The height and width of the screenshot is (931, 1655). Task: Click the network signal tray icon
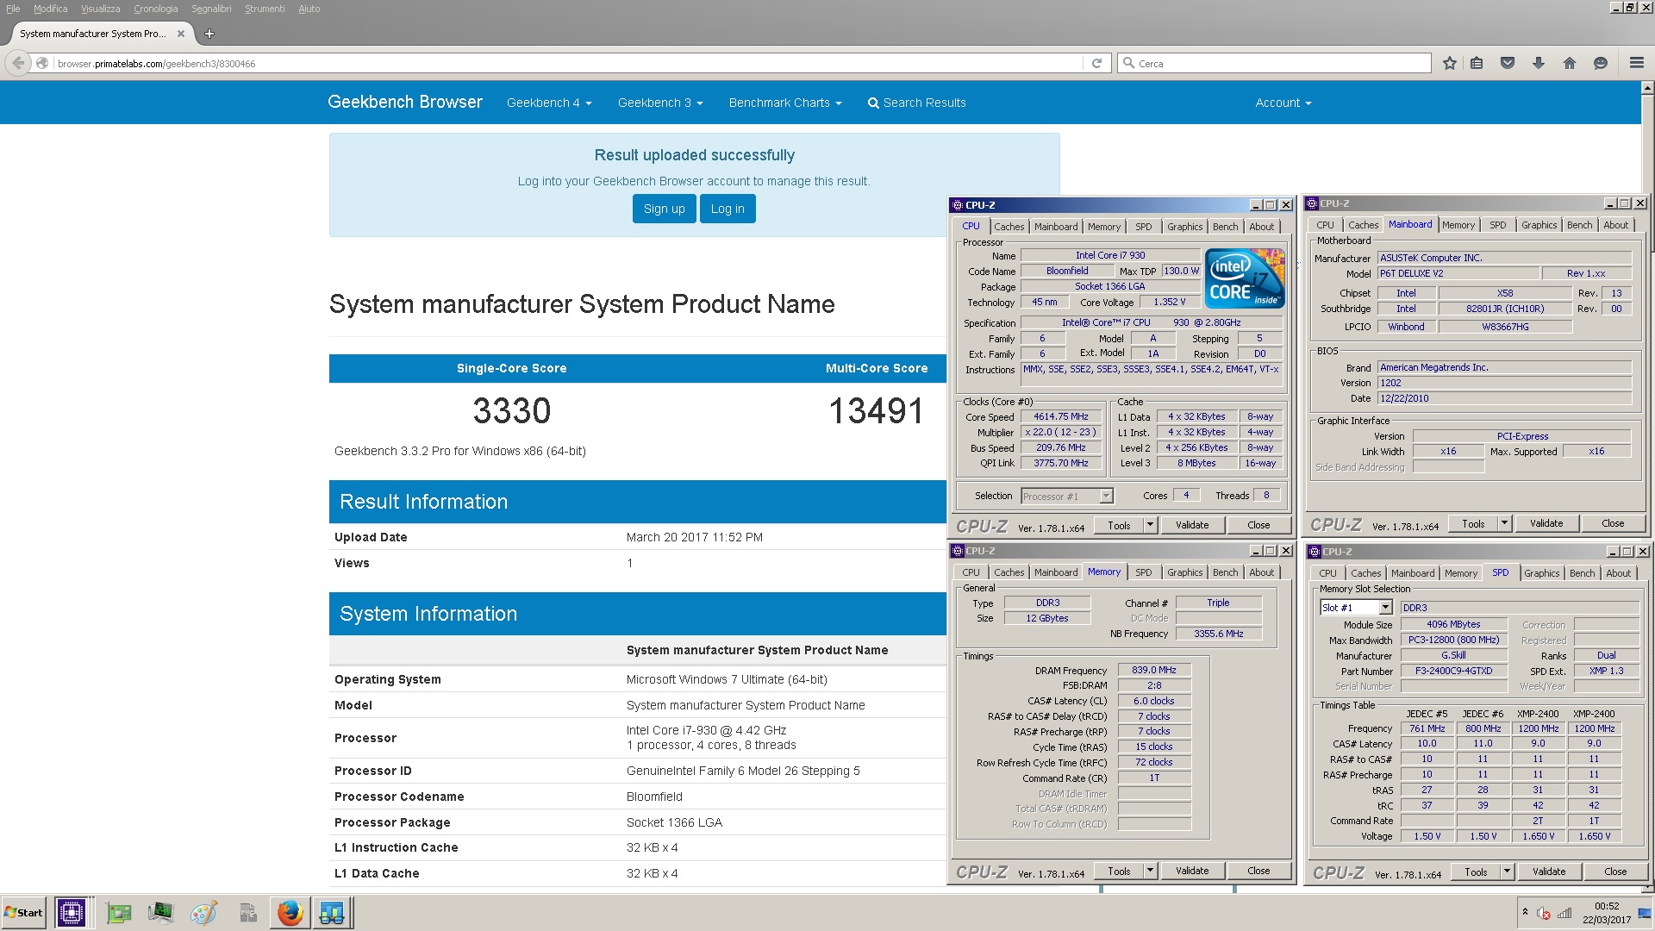click(x=1564, y=913)
